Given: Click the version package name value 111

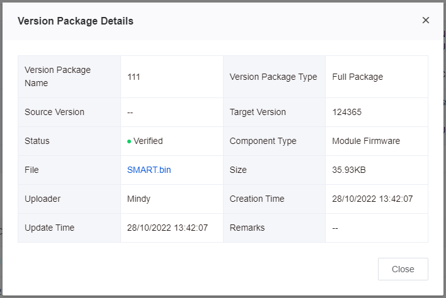Looking at the screenshot, I should coord(134,77).
